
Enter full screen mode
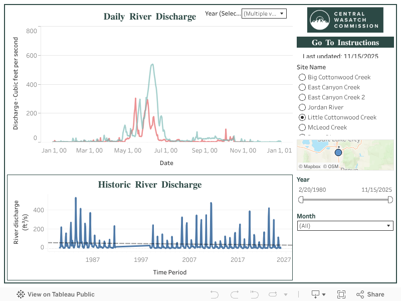341,294
